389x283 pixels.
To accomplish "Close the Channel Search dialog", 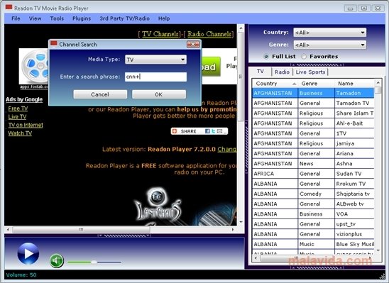I will 193,45.
